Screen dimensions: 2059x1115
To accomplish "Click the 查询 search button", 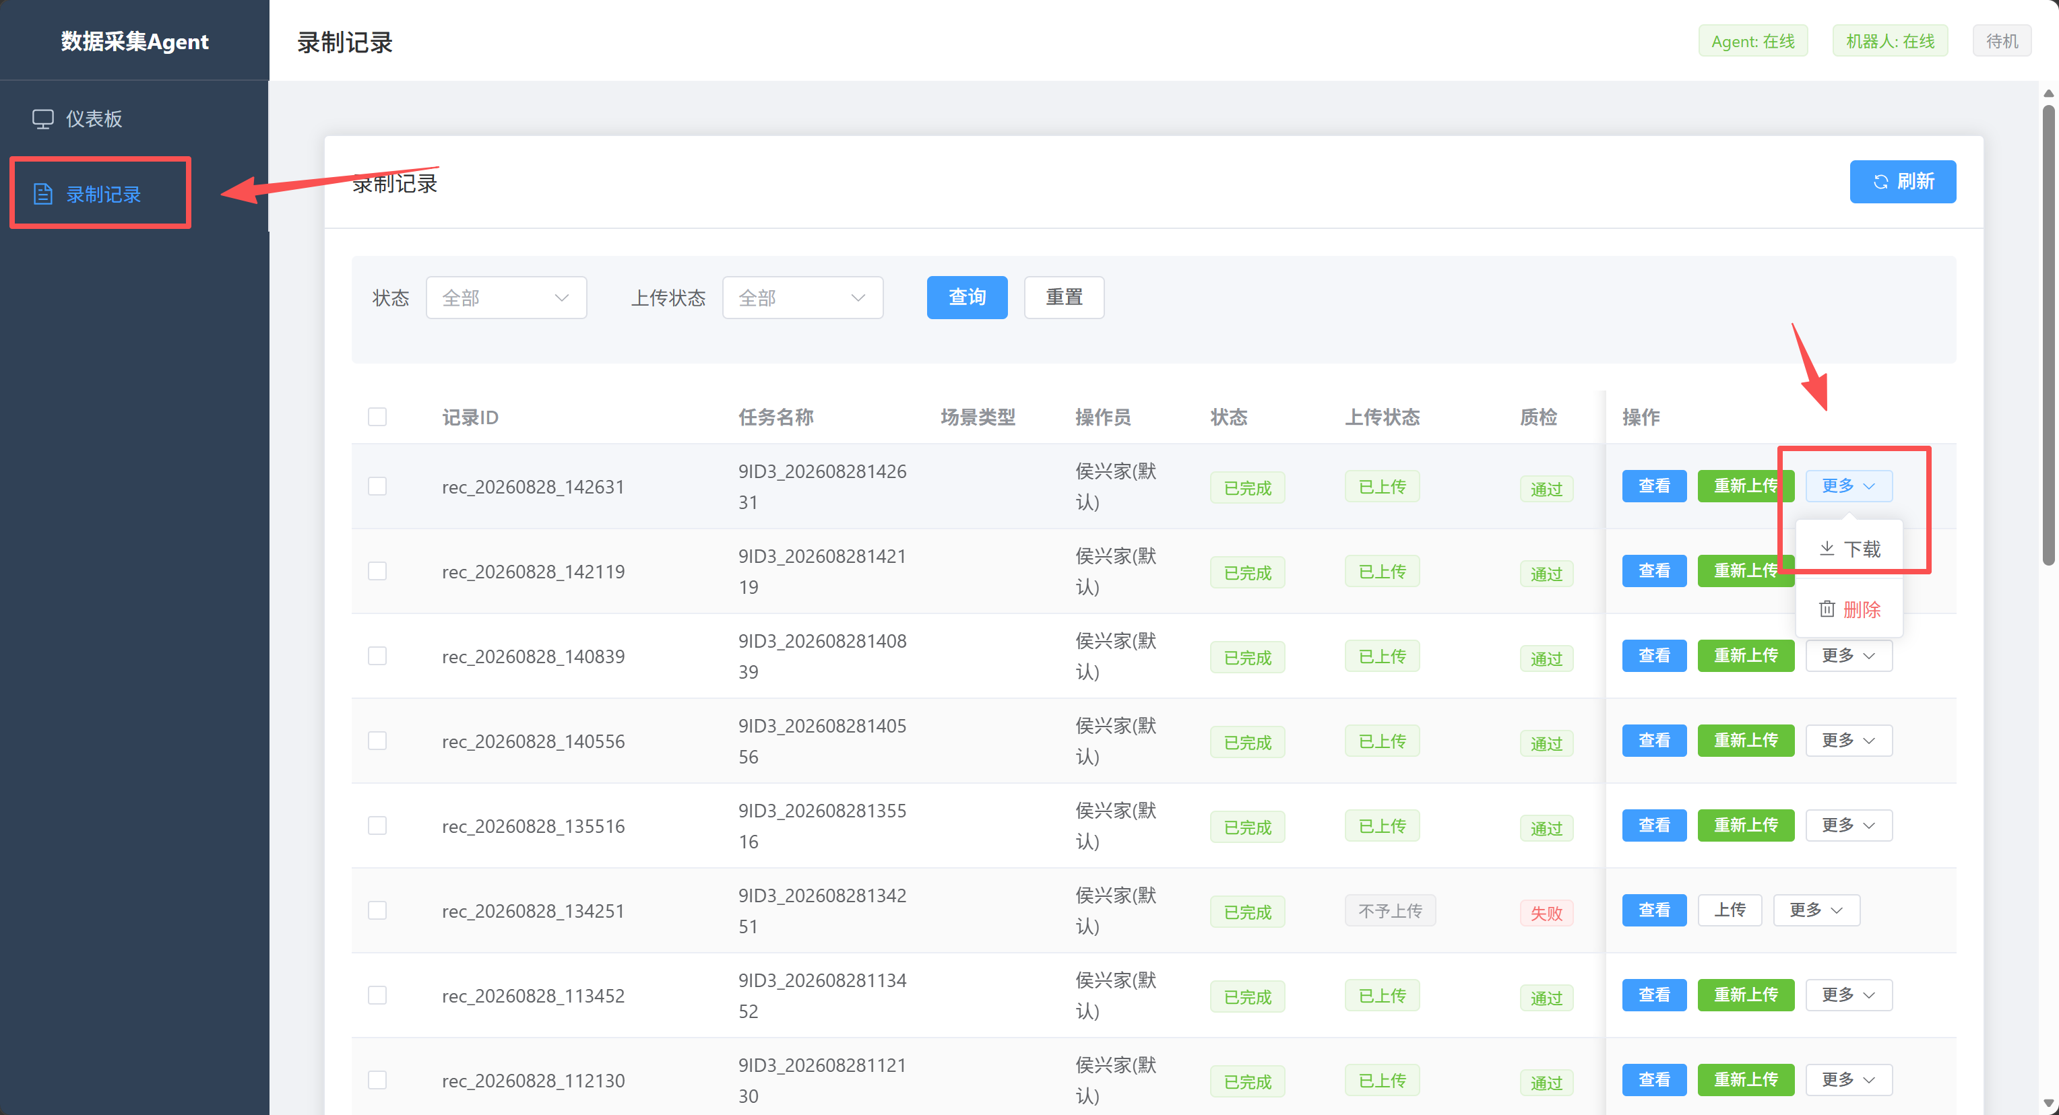I will pos(967,298).
